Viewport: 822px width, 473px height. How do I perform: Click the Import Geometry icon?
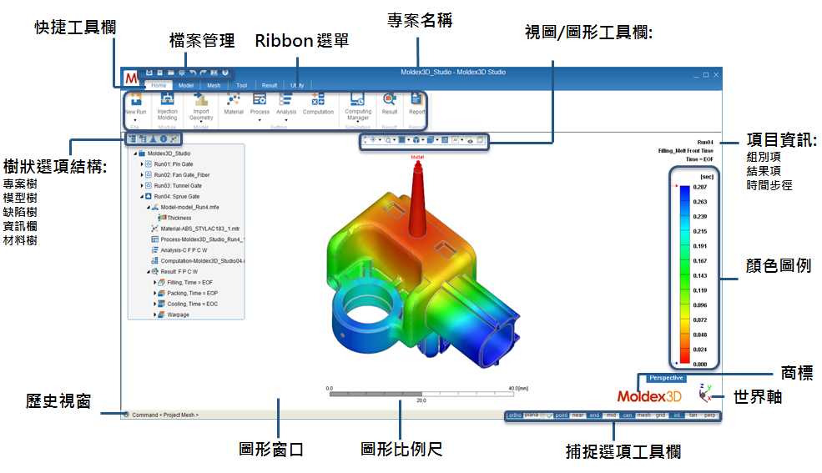pyautogui.click(x=201, y=98)
